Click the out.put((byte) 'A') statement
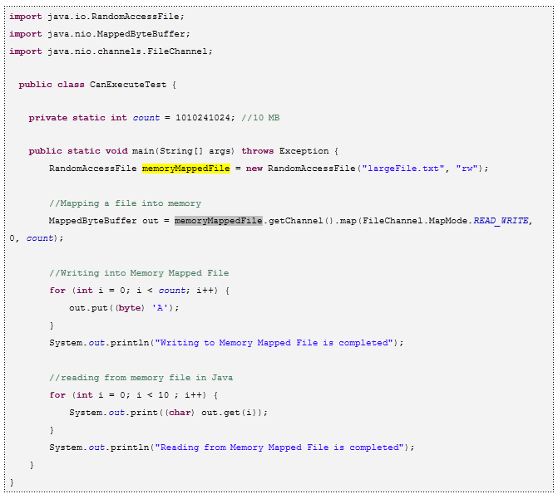The width and height of the screenshot is (558, 494). [124, 307]
